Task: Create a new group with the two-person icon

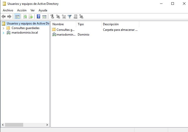Action: point(58,16)
